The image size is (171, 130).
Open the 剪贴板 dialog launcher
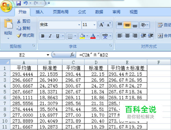pos(34,45)
